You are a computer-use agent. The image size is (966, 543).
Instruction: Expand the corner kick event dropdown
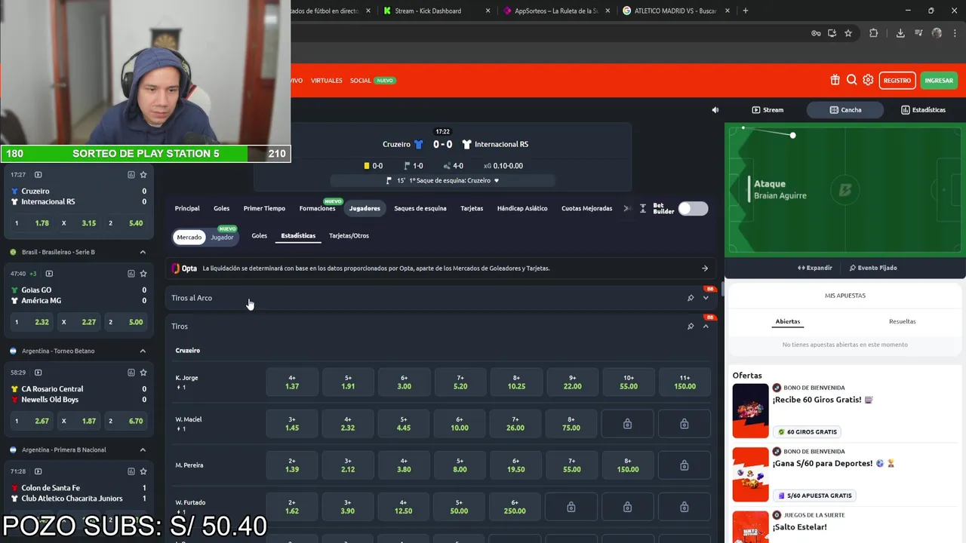[x=497, y=181]
